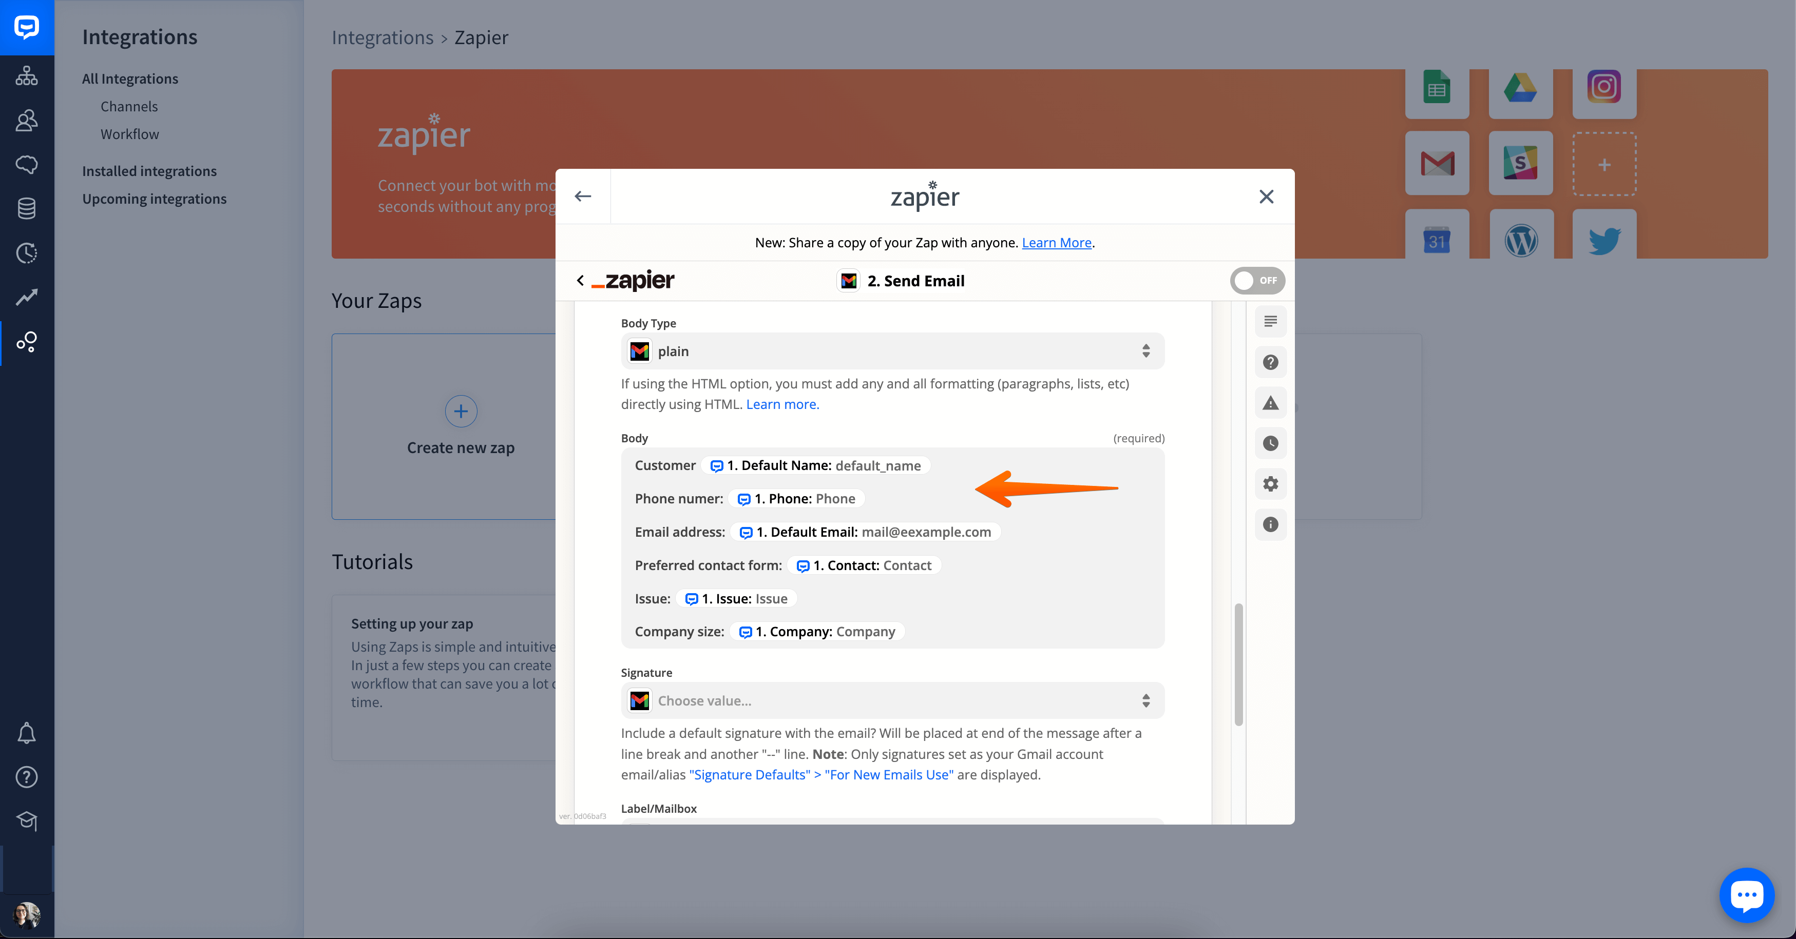Open the analytics trend line icon
This screenshot has height=939, width=1796.
tap(27, 298)
